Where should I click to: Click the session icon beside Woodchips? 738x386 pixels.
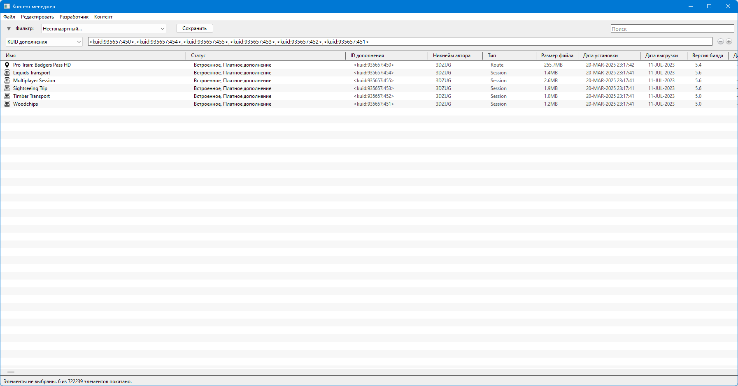(7, 104)
